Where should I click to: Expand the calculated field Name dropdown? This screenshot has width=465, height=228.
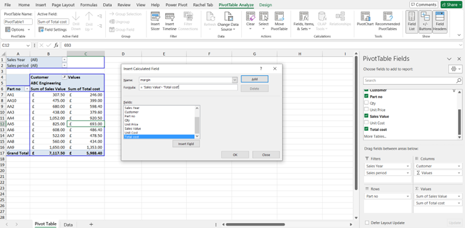pyautogui.click(x=234, y=80)
